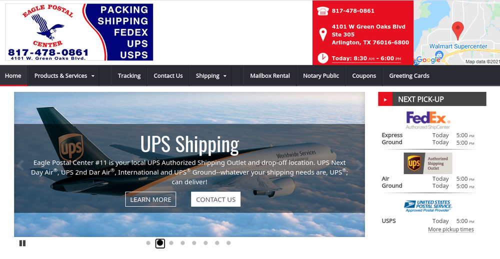Image resolution: width=500 pixels, height=259 pixels.
Task: Click the location pin icon beside address
Action: pyautogui.click(x=323, y=34)
